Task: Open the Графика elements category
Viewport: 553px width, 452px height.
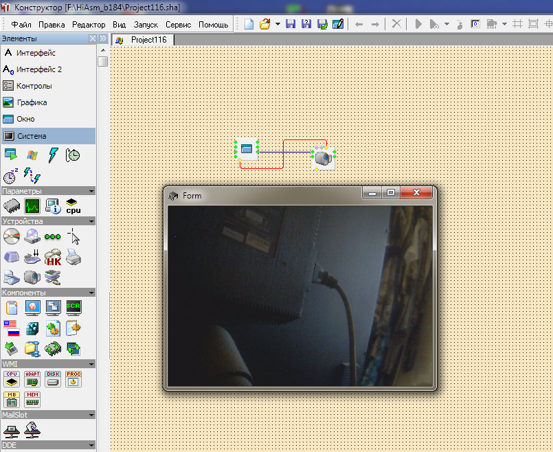Action: (x=32, y=102)
